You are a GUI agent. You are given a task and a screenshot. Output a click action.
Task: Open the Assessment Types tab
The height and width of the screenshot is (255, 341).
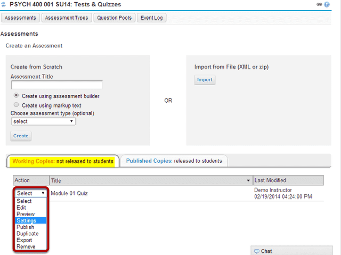pos(67,18)
